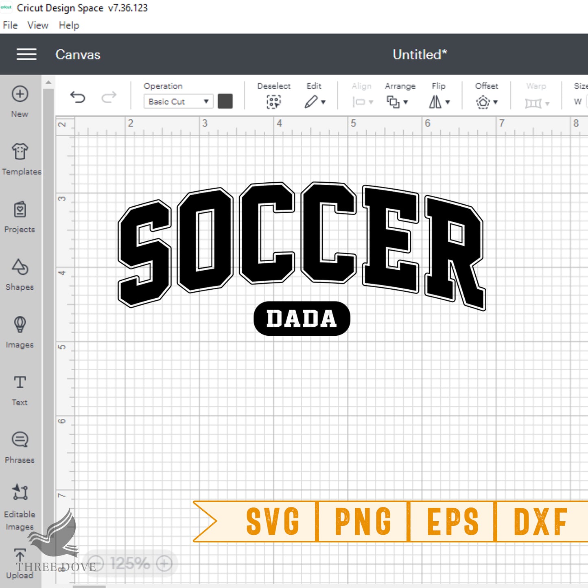Viewport: 588px width, 588px height.
Task: Undo the last action
Action: (78, 97)
